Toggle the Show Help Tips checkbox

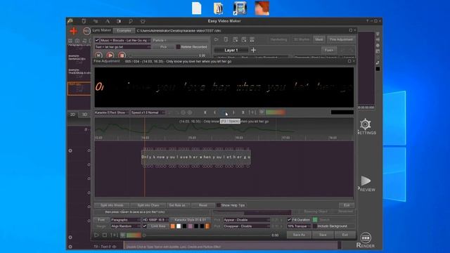[219, 205]
